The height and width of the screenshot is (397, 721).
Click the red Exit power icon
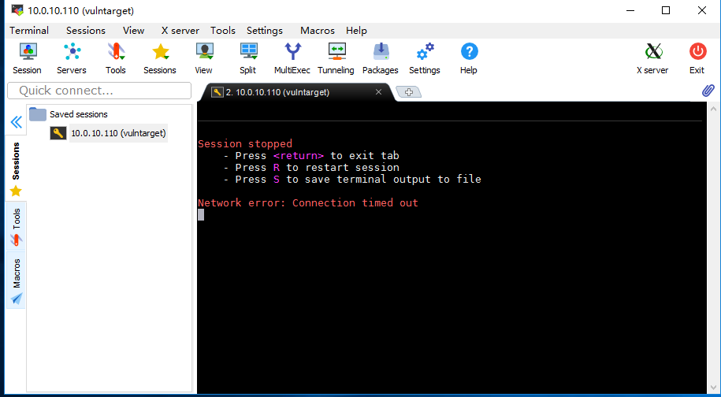coord(697,58)
